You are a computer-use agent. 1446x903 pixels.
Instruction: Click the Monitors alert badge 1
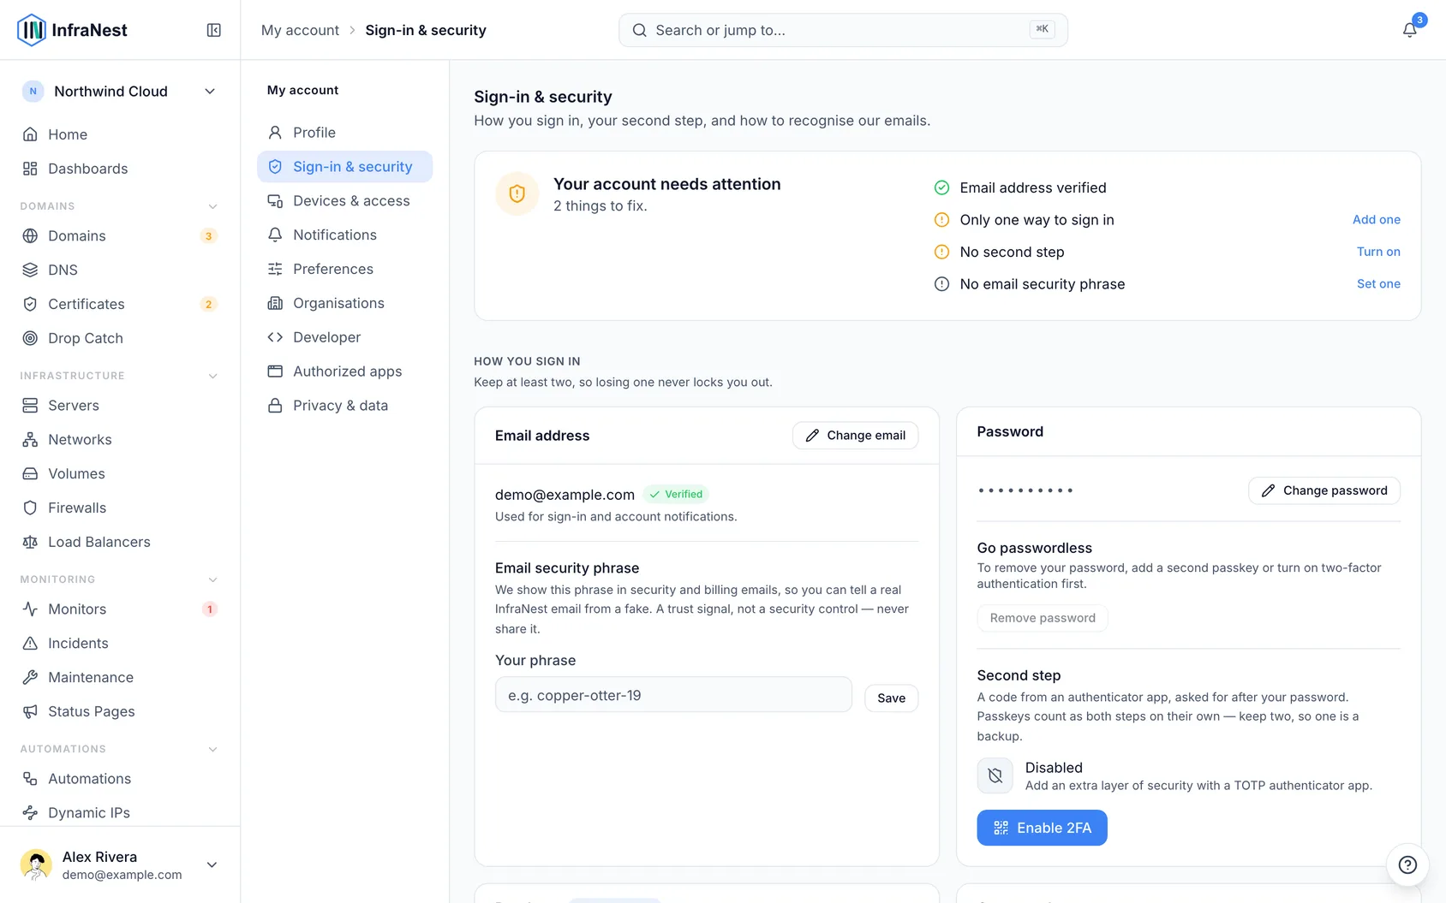click(x=209, y=609)
